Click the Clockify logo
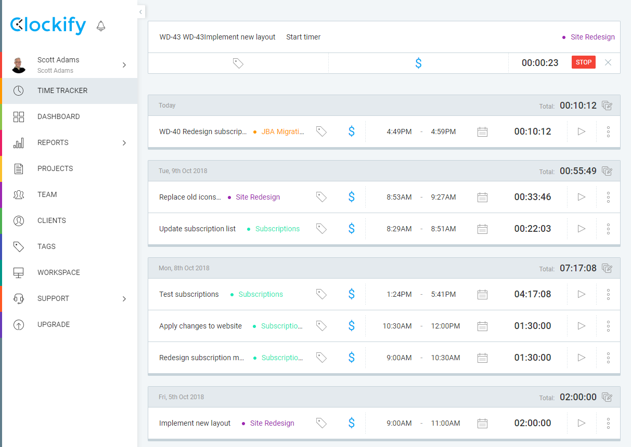This screenshot has height=447, width=631. tap(48, 25)
